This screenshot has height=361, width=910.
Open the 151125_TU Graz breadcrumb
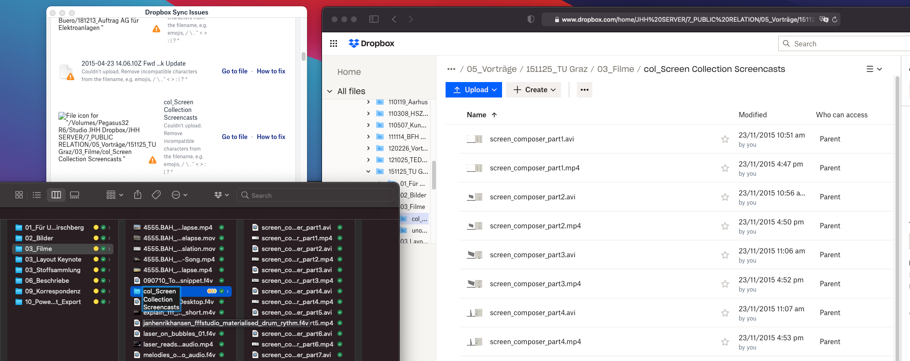557,69
